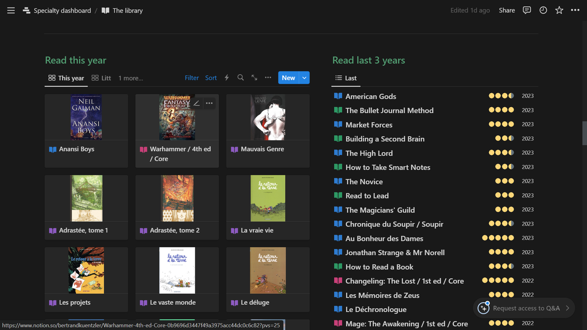587x330 pixels.
Task: Open the Anansi Boys book cover
Action: 86,117
